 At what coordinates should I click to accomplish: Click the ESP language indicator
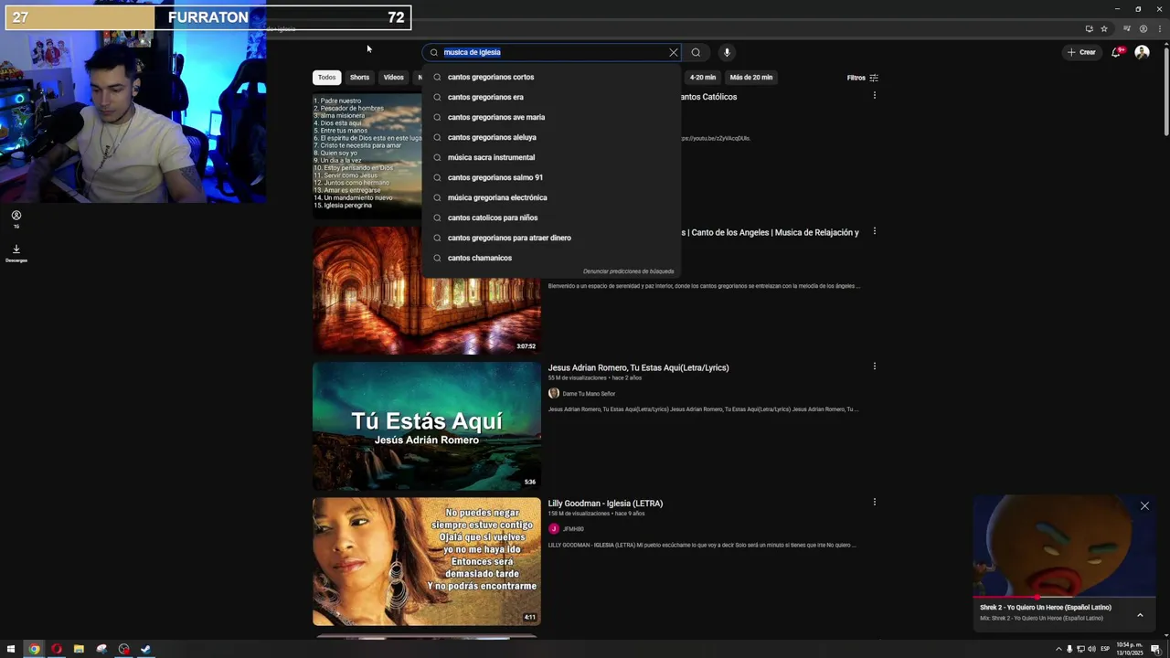1104,649
